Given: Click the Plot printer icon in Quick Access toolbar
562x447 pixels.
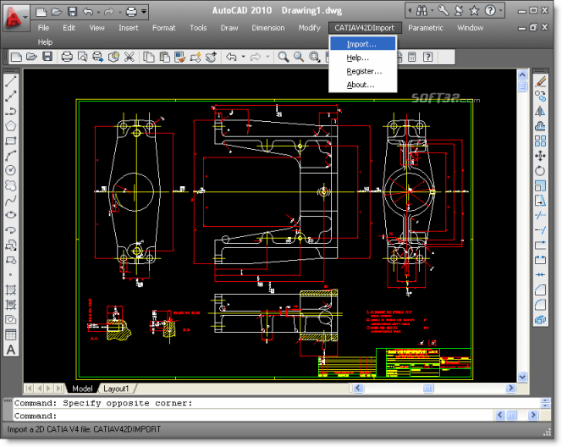Looking at the screenshot, I should coord(131,12).
